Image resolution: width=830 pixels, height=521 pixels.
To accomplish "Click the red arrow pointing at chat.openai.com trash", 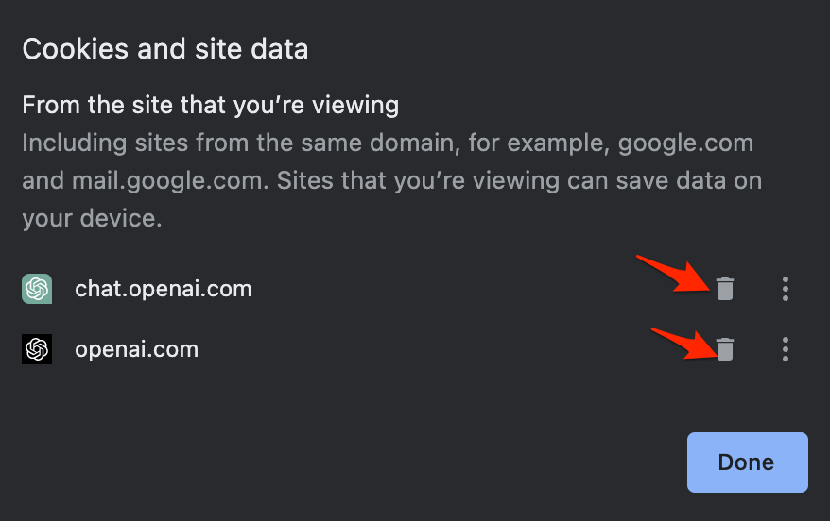I will [x=673, y=273].
